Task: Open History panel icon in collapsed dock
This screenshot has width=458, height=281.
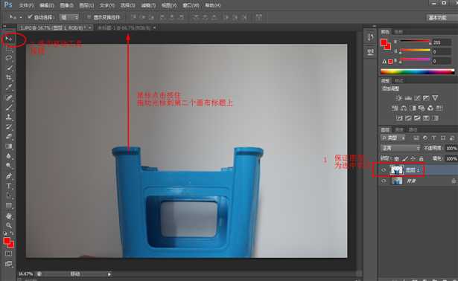Action: coord(370,37)
